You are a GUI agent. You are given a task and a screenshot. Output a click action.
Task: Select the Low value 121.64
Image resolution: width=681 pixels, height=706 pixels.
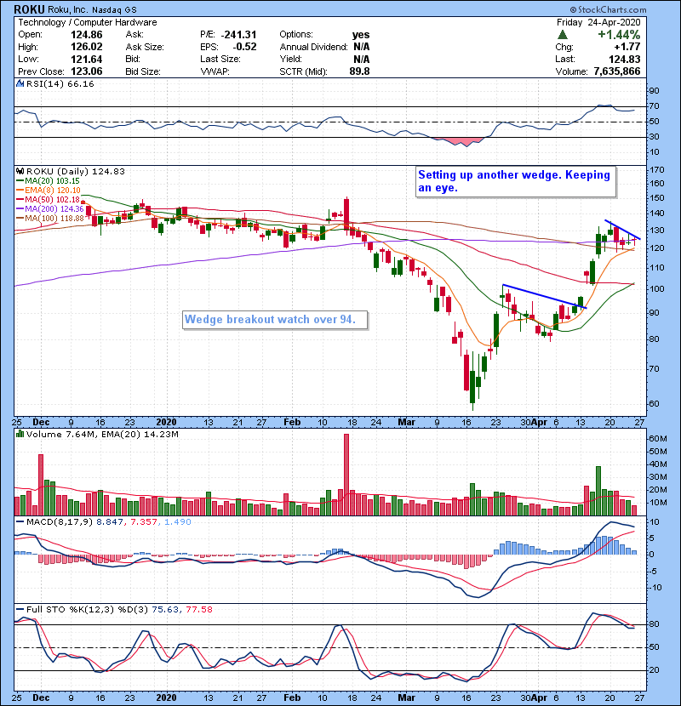pos(87,59)
